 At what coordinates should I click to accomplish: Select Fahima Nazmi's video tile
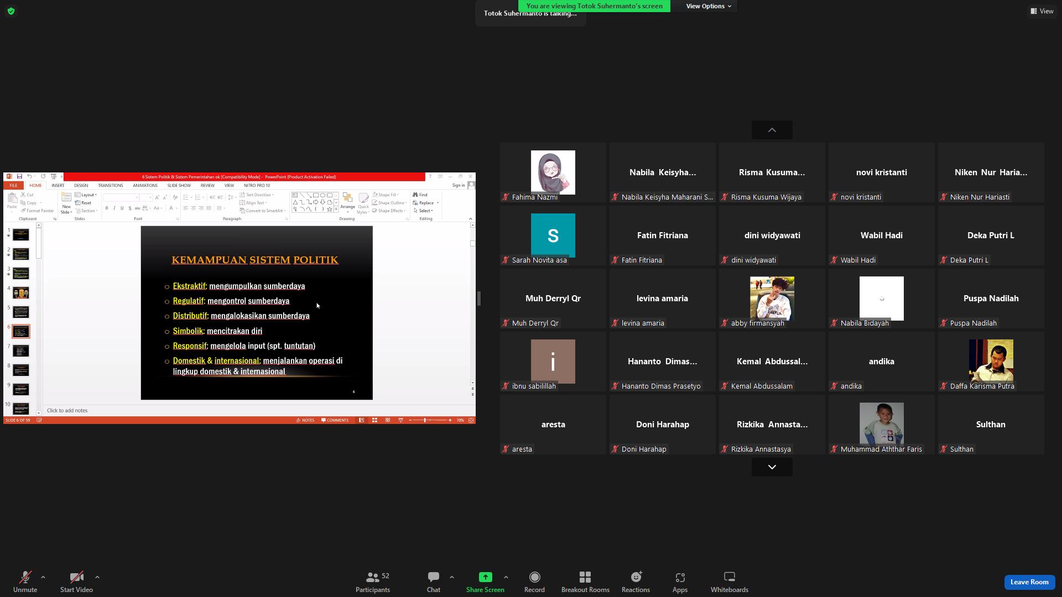pyautogui.click(x=553, y=172)
